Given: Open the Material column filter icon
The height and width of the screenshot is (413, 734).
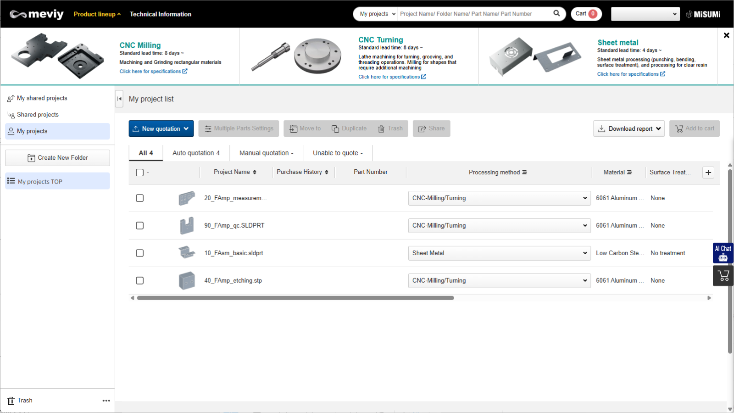Looking at the screenshot, I should click(x=629, y=173).
